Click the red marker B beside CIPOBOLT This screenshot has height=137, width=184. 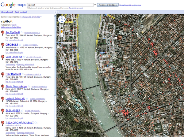coord(2,45)
